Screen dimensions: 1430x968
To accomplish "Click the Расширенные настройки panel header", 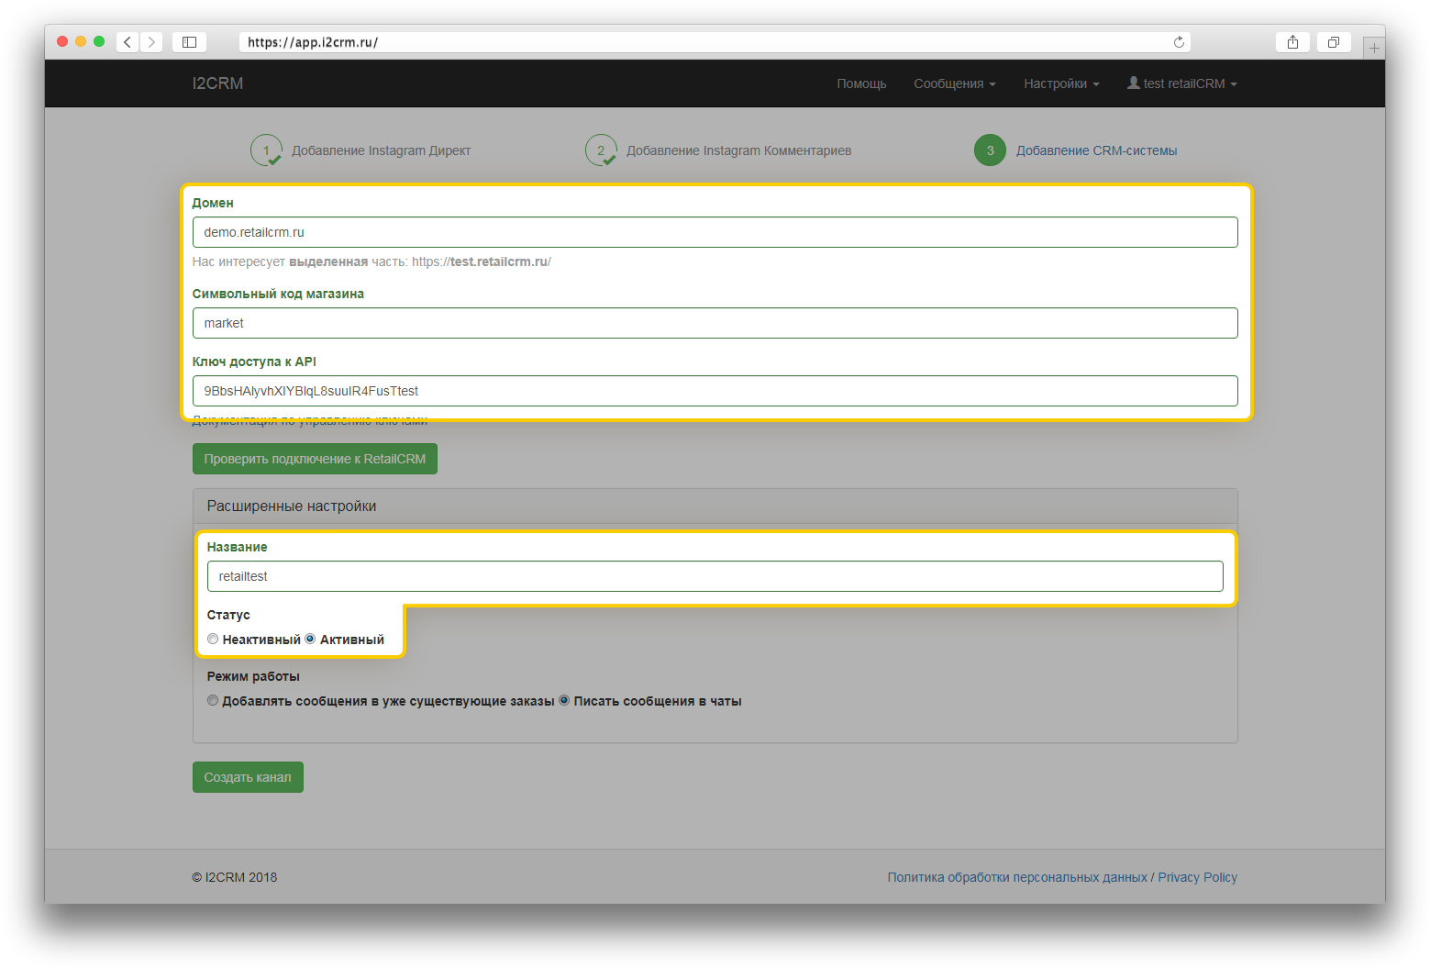I will pyautogui.click(x=715, y=506).
